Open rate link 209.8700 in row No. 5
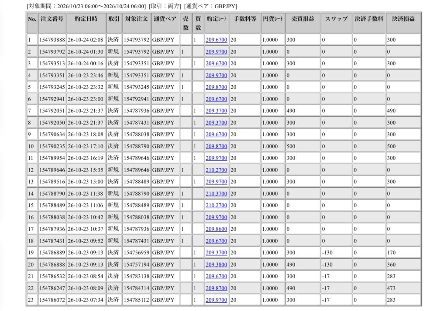 point(217,87)
